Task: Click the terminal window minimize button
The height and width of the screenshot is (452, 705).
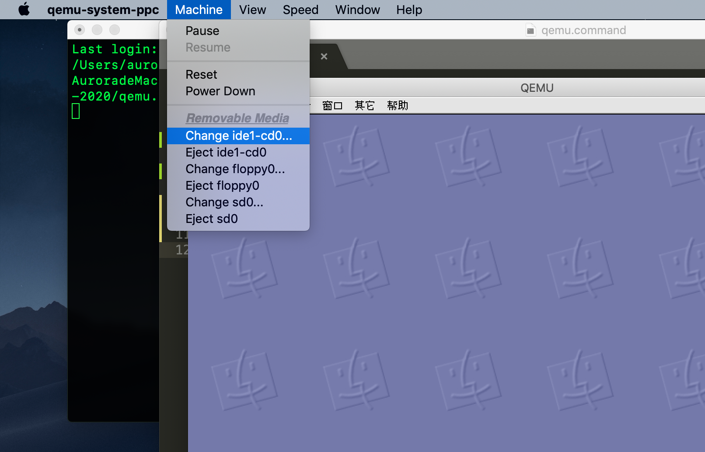Action: coord(97,30)
